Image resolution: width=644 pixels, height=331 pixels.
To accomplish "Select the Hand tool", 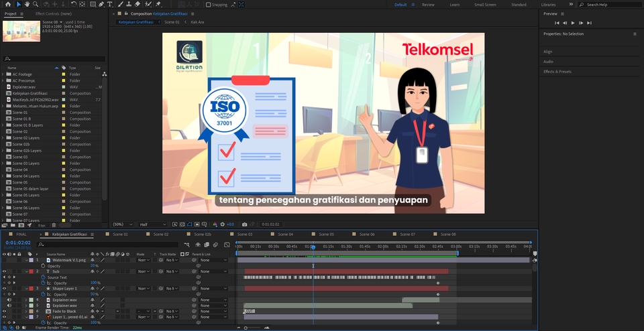I will [x=27, y=4].
